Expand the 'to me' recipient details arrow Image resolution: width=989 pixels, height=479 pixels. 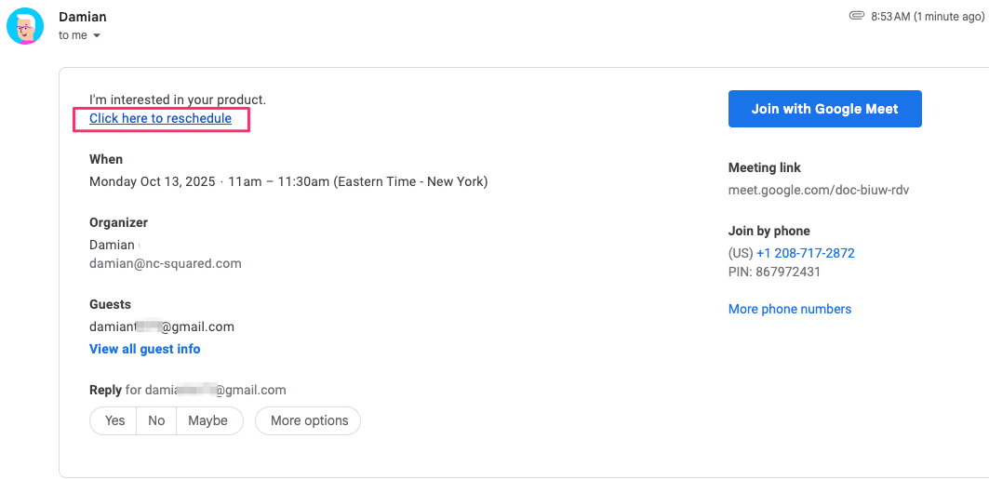point(97,36)
